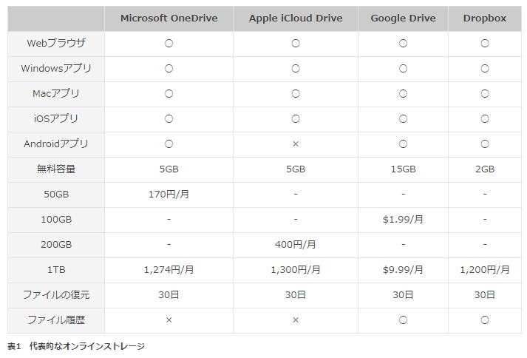Viewport: 527px width, 358px height.
Task: Select the 200GB row label
Action: pos(56,245)
